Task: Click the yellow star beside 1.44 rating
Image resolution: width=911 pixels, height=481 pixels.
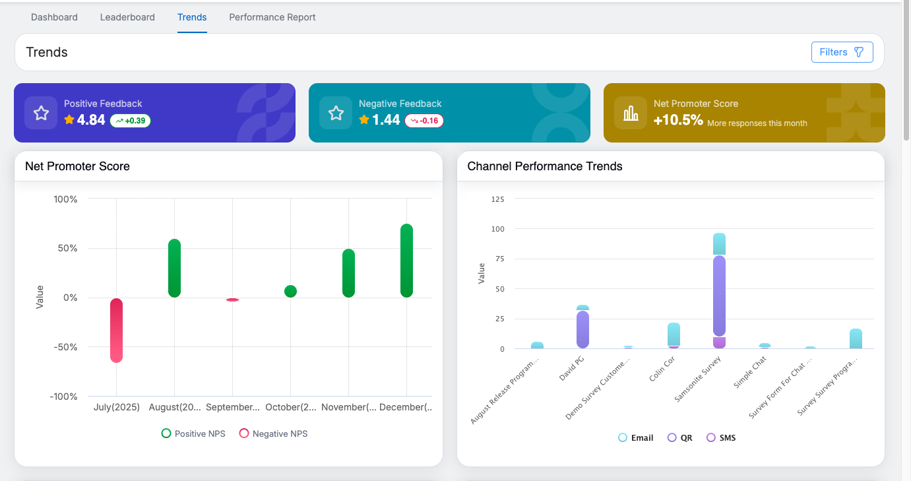Action: click(x=364, y=120)
